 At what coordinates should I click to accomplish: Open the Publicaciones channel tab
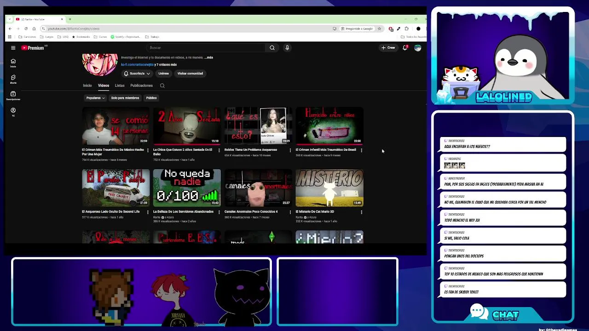pyautogui.click(x=141, y=86)
